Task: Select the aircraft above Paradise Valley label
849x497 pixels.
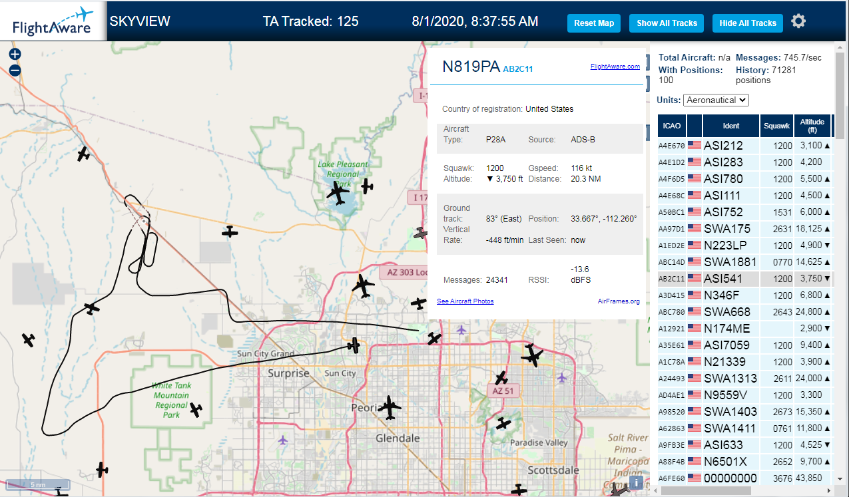Action: pos(503,423)
